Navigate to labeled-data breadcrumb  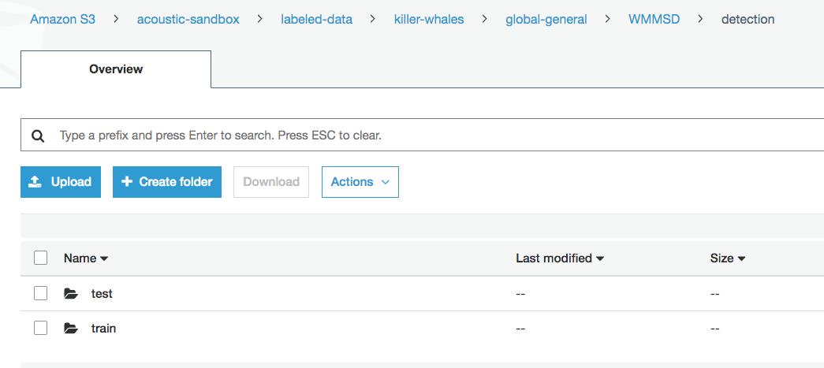point(316,20)
